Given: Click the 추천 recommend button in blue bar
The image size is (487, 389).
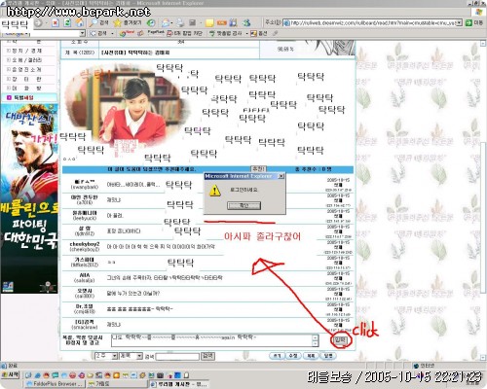Looking at the screenshot, I should [259, 169].
